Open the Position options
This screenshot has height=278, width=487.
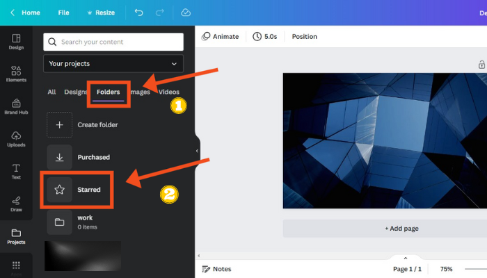click(305, 37)
